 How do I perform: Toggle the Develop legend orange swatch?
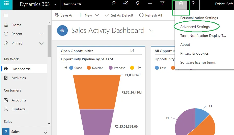point(89,68)
